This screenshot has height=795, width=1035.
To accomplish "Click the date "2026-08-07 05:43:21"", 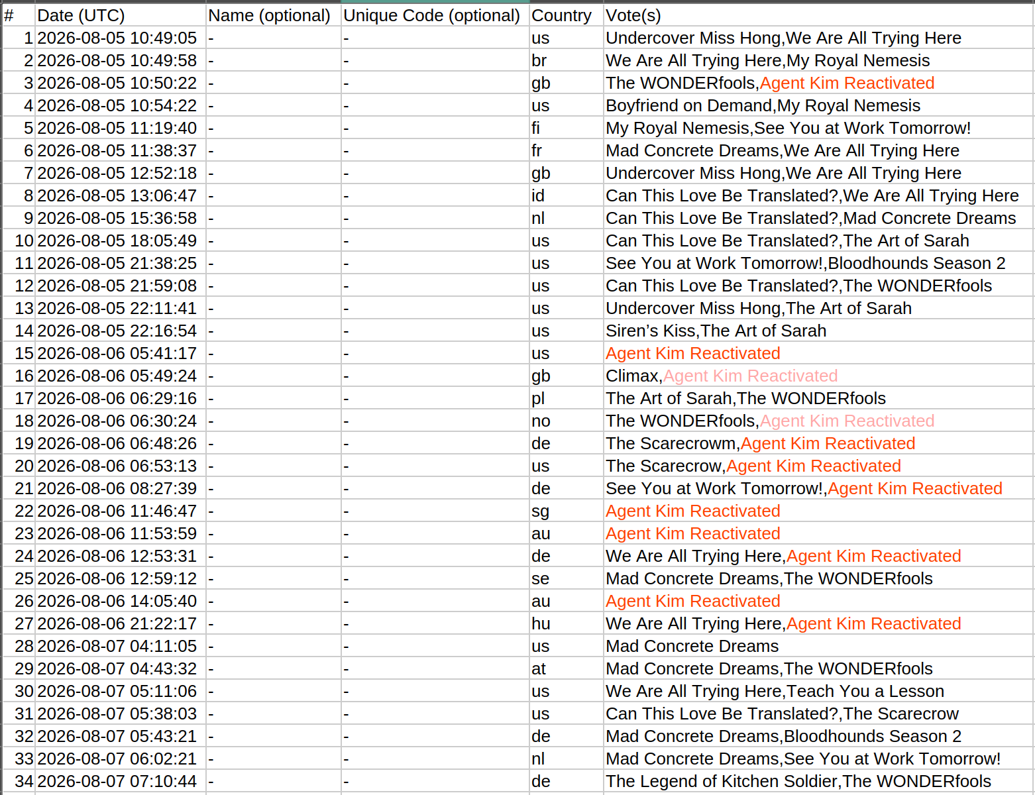I will pos(121,736).
